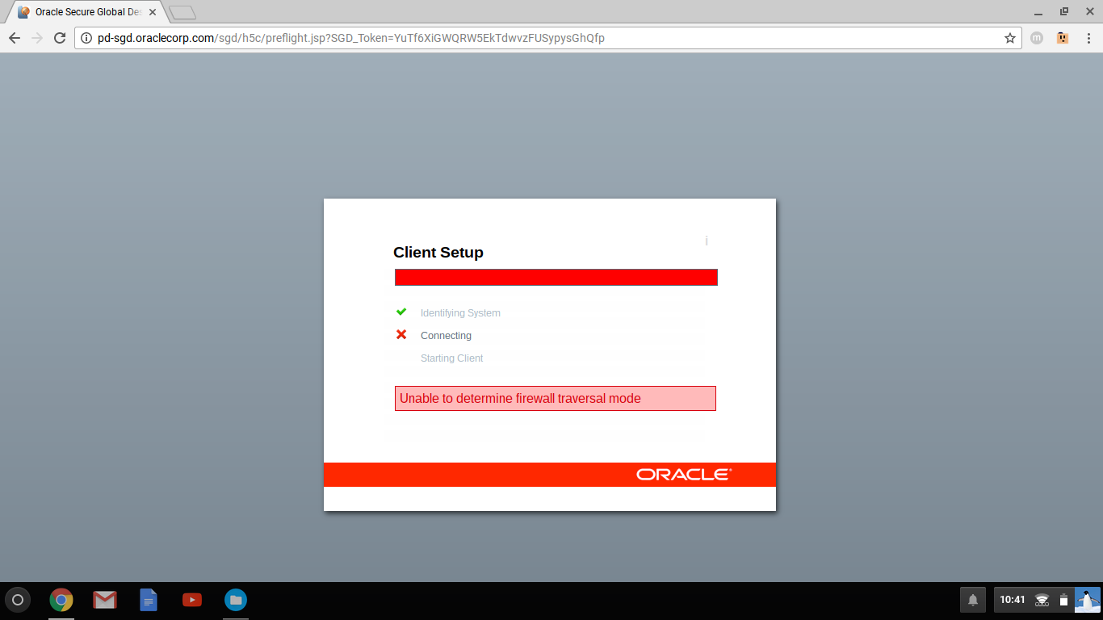Image resolution: width=1103 pixels, height=620 pixels.
Task: Click the orange face extension icon
Action: pos(1063,38)
